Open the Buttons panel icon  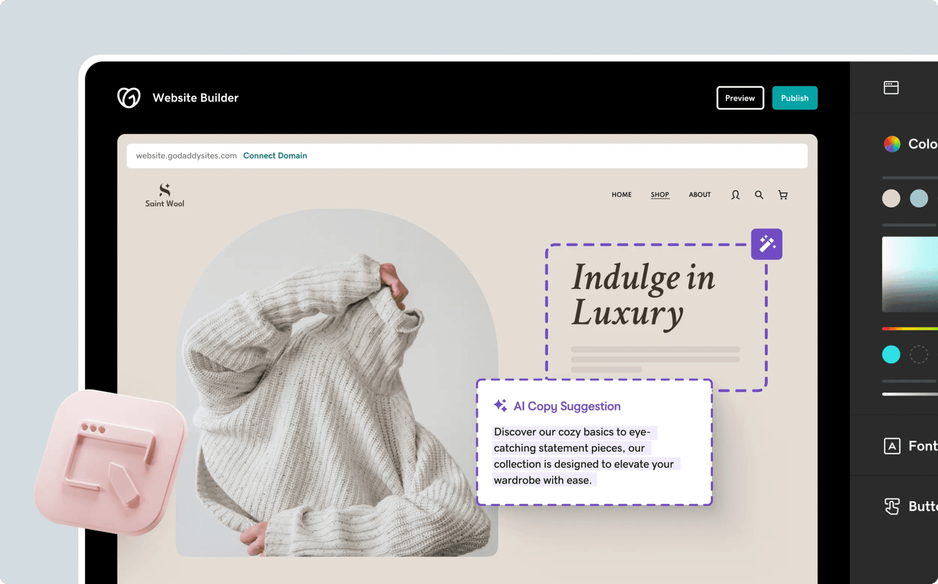point(892,506)
